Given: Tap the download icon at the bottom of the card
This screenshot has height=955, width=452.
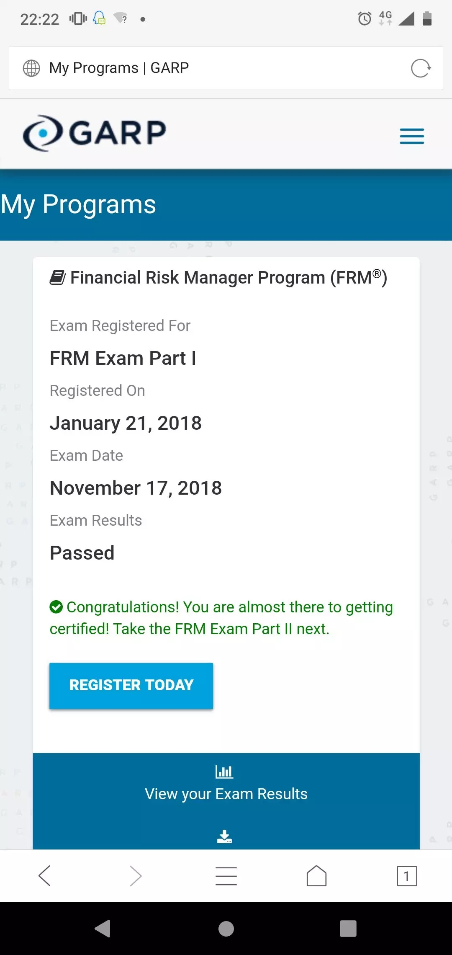Looking at the screenshot, I should pos(225,836).
